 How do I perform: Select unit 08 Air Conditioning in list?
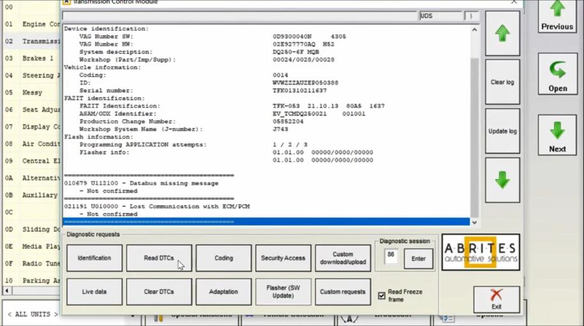click(32, 144)
